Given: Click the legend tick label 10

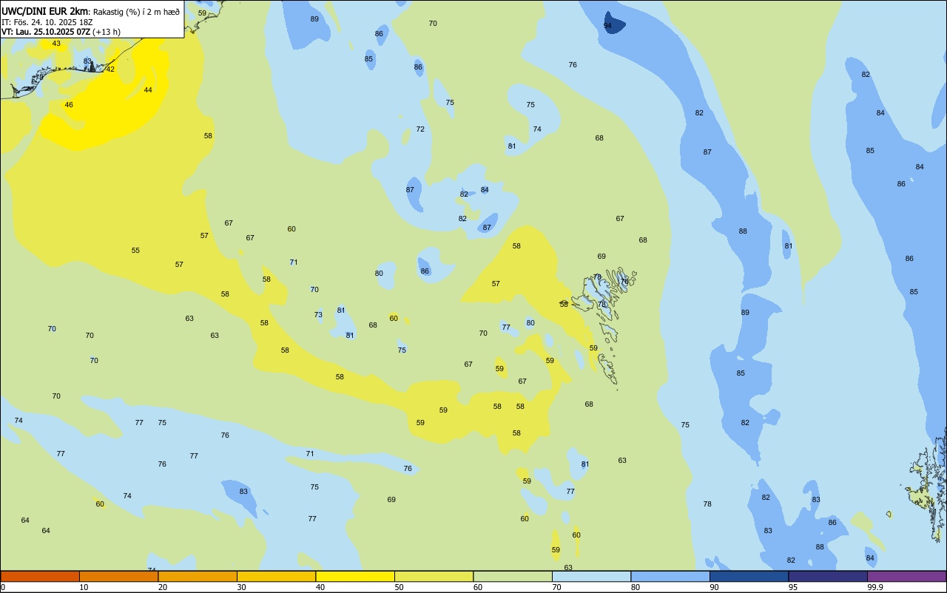Looking at the screenshot, I should 84,587.
